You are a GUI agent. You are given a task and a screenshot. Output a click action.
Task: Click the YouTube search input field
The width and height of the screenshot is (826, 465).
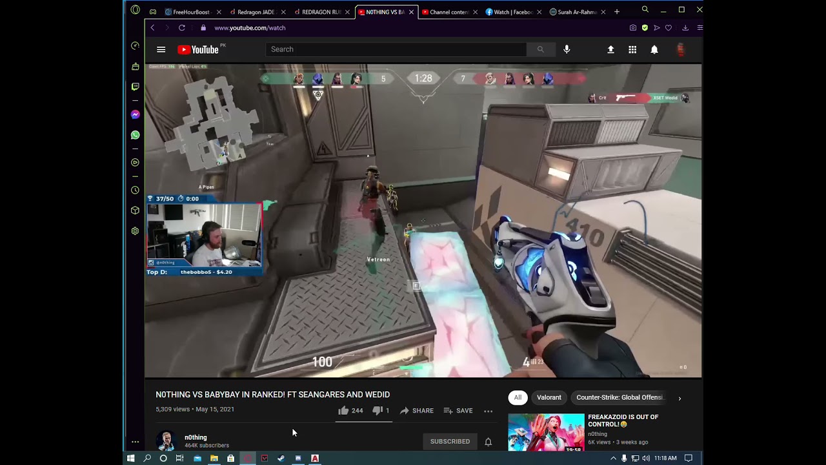396,50
